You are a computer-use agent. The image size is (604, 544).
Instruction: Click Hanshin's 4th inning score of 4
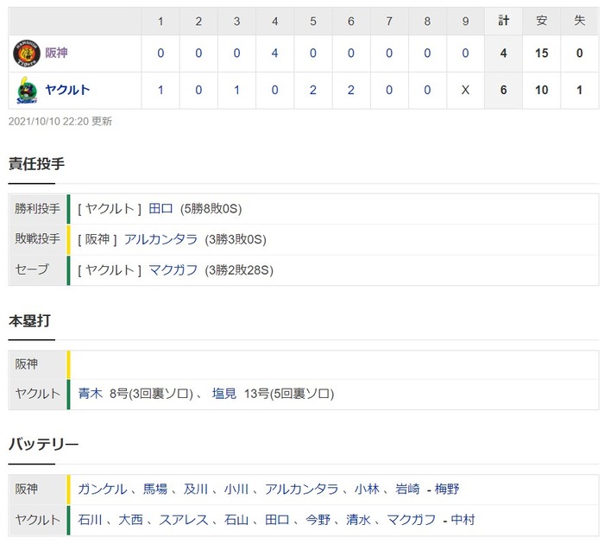(x=274, y=54)
